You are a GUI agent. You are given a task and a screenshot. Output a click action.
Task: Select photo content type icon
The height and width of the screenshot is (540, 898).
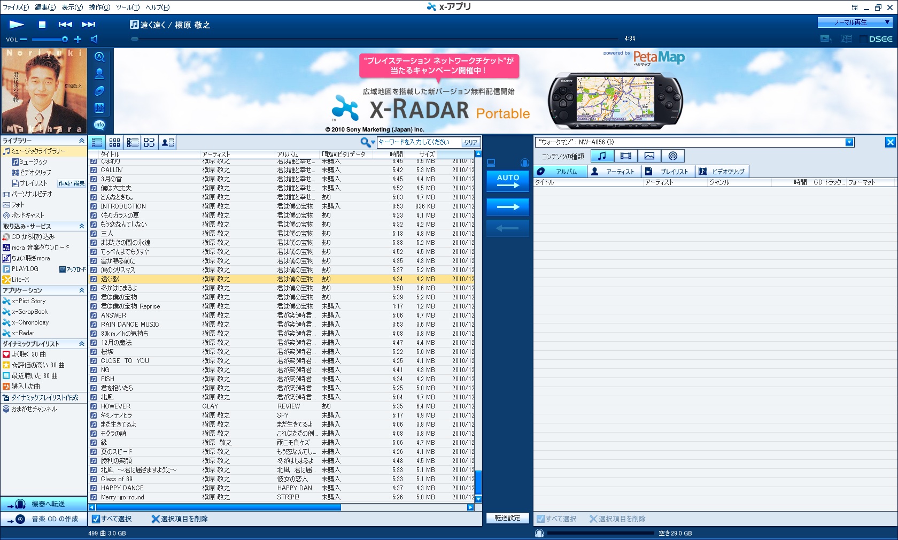point(649,156)
